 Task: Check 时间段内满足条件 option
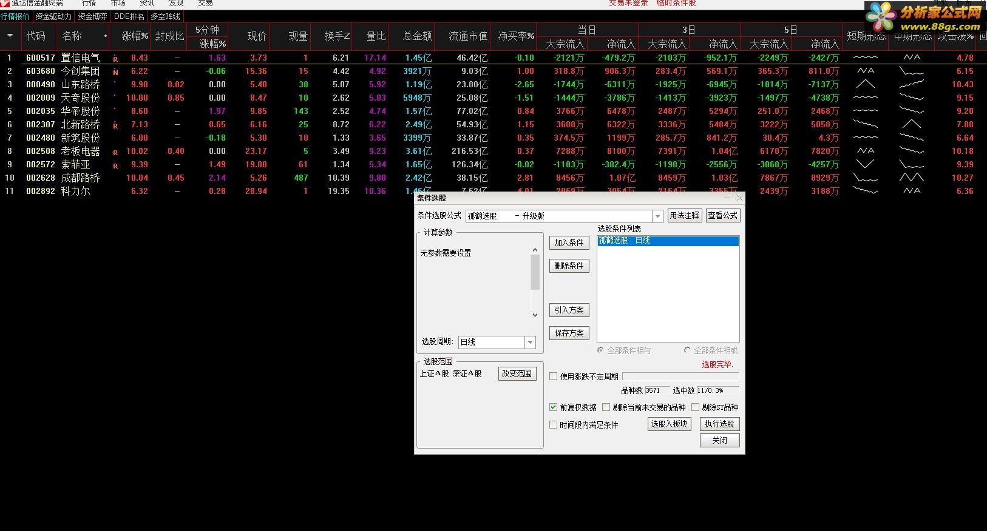[x=553, y=425]
